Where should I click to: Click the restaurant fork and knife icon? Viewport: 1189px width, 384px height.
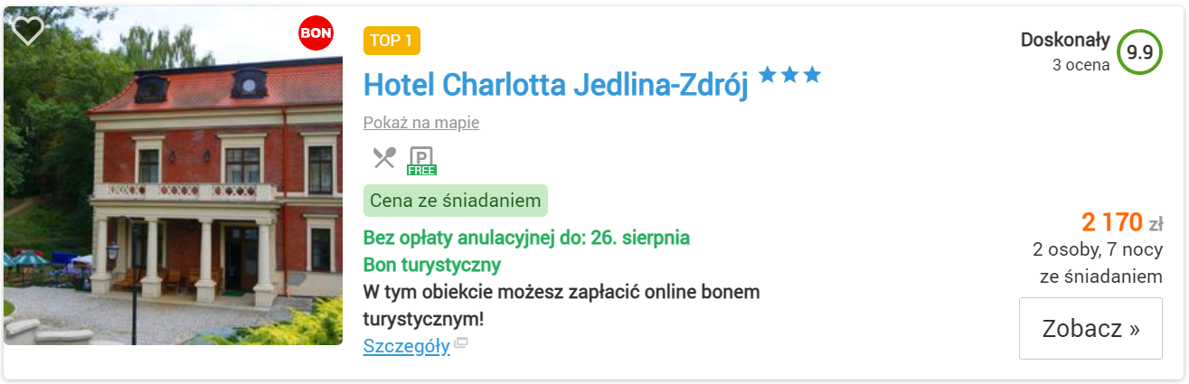tap(384, 158)
